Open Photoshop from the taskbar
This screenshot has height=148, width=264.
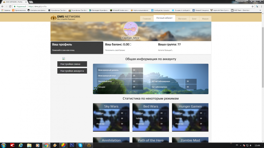pyautogui.click(x=72, y=145)
